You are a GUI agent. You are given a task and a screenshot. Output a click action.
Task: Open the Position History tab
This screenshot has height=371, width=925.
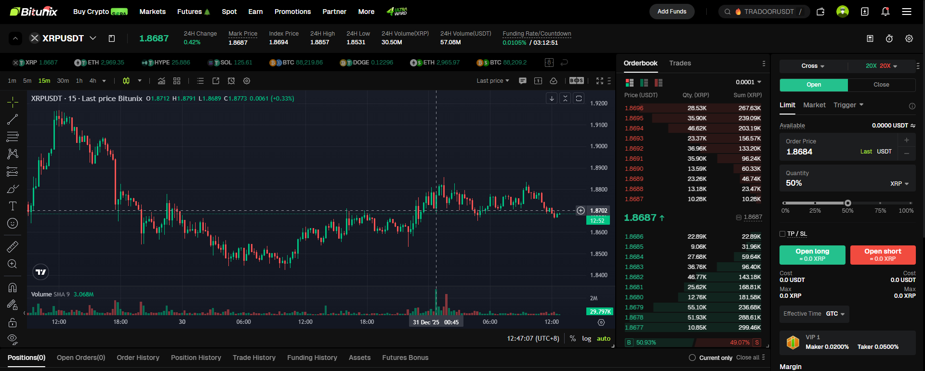[196, 358]
